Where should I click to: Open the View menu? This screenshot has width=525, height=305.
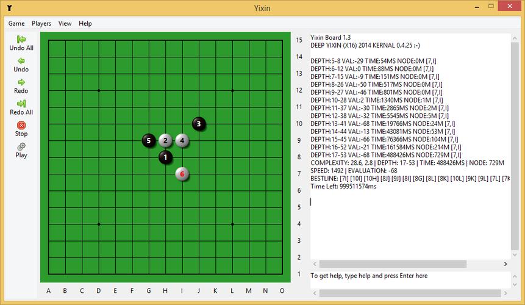point(65,23)
